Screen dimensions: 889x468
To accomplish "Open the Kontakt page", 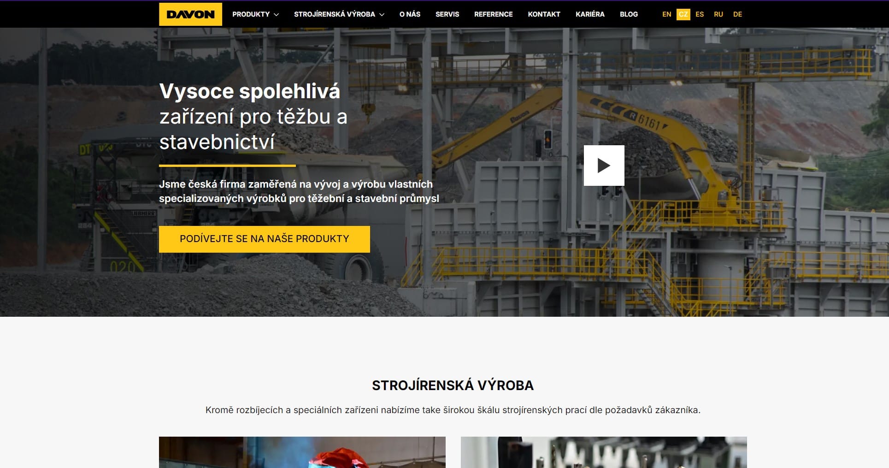I will click(544, 14).
